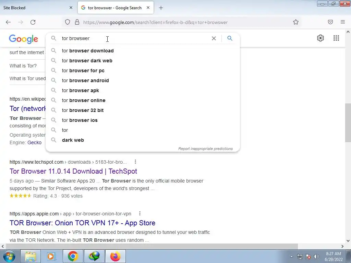Open options menu for apps.apple.com result
The width and height of the screenshot is (351, 263).
point(140,213)
